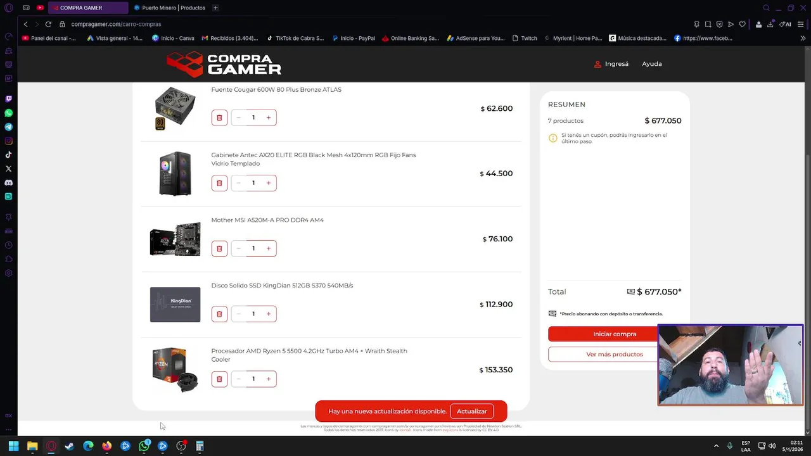This screenshot has height=456, width=811.
Task: Increase quantity of Ryzen 5 5500
Action: click(x=269, y=379)
